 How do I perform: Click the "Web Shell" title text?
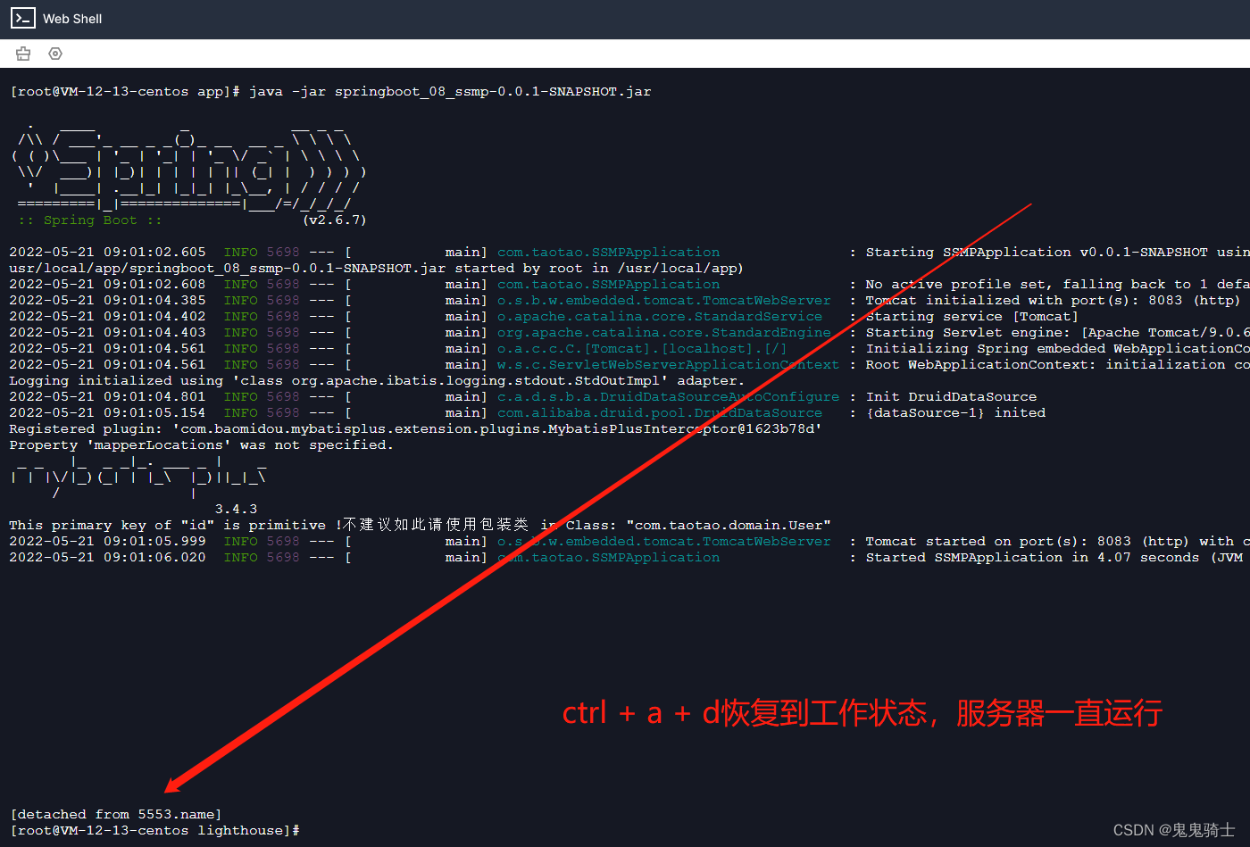(72, 19)
